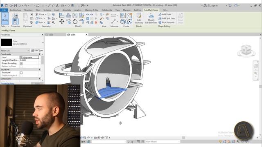The image size is (262, 147).
Task: Click the Help question mark icon
Action: pos(236,5)
